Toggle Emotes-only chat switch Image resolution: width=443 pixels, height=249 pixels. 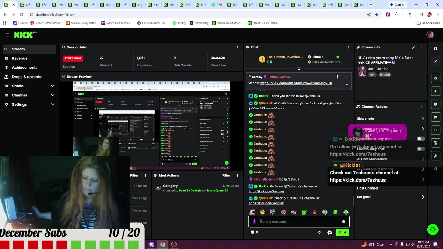click(x=421, y=149)
